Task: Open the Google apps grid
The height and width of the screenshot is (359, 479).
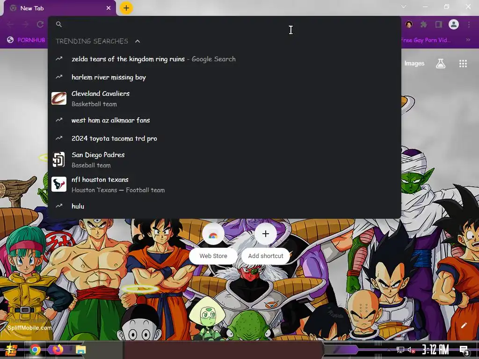Action: [463, 64]
